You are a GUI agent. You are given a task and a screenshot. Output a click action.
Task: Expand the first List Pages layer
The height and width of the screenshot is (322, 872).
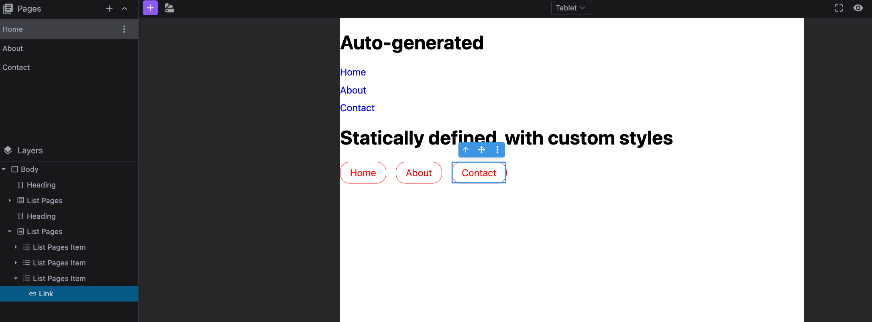pos(10,200)
